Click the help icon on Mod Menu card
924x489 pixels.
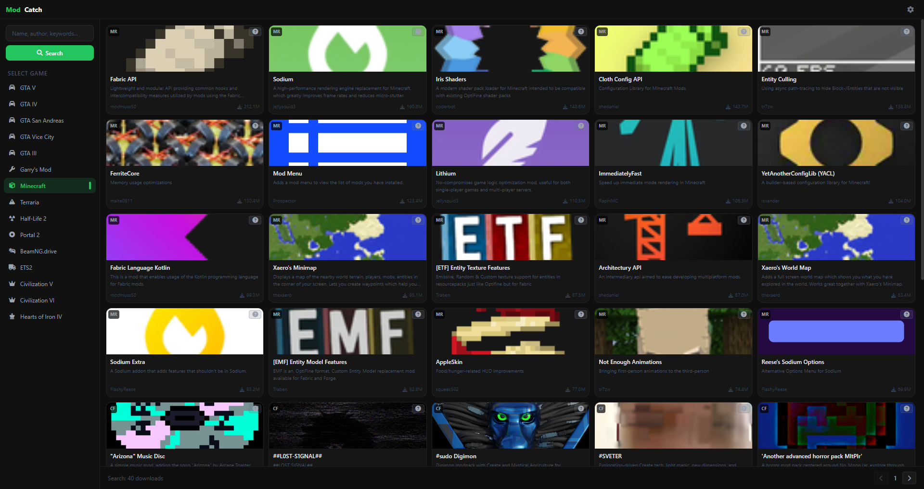pyautogui.click(x=418, y=126)
